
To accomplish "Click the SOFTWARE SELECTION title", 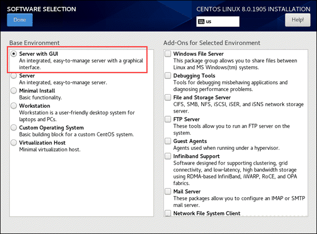I will (x=42, y=9).
